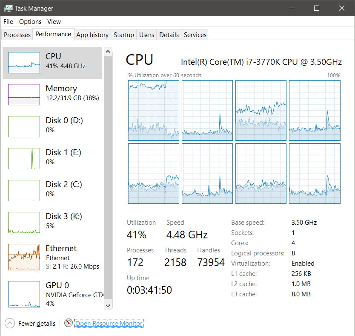355x336 pixels.
Task: Click the first logical processor graph
Action: coord(154,110)
